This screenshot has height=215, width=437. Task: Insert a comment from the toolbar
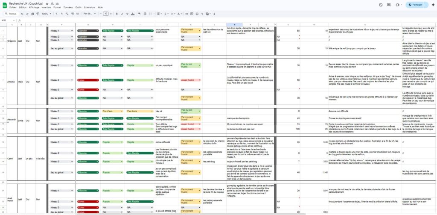coord(192,14)
